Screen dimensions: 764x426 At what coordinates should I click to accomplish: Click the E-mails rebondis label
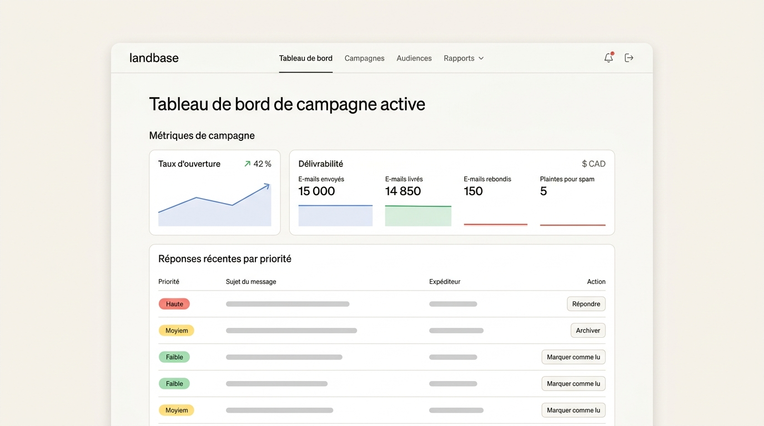(487, 179)
